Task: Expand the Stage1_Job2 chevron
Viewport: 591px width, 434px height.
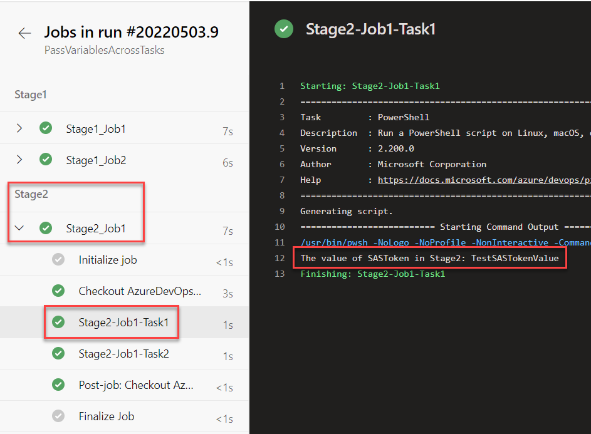Action: (x=19, y=159)
